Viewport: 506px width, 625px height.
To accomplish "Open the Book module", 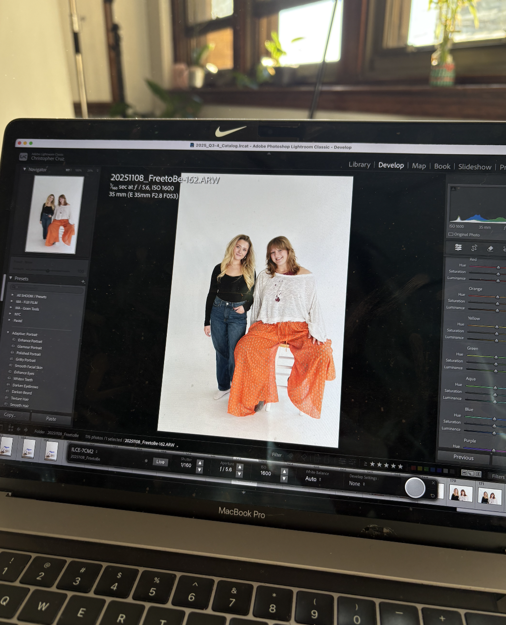I will pos(442,166).
